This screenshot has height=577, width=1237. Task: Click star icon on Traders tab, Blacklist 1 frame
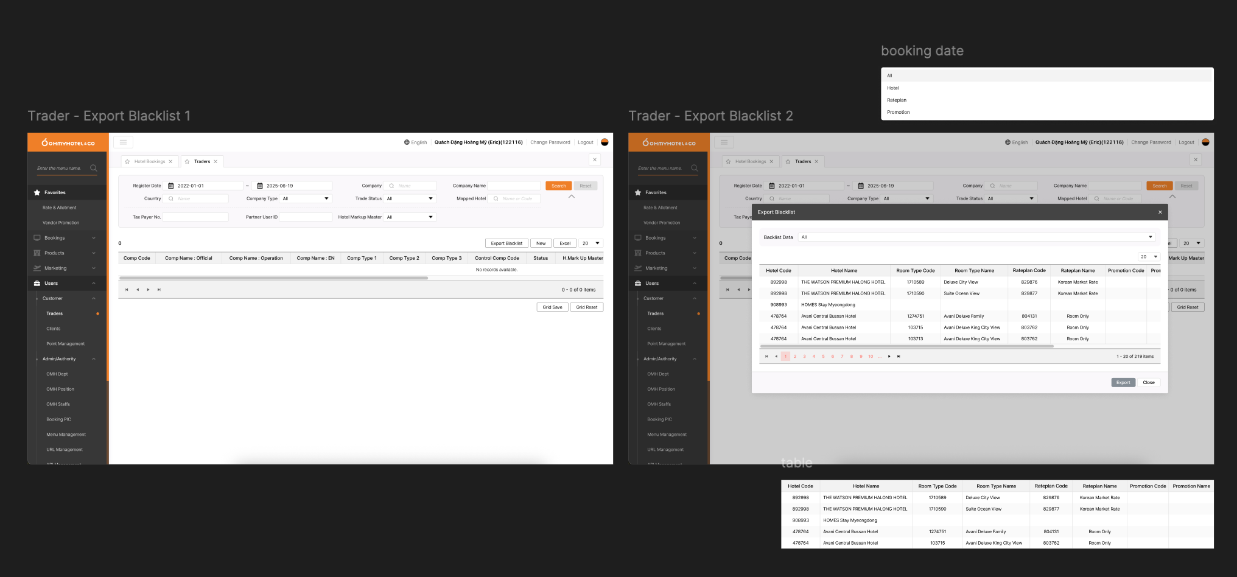[x=187, y=161]
